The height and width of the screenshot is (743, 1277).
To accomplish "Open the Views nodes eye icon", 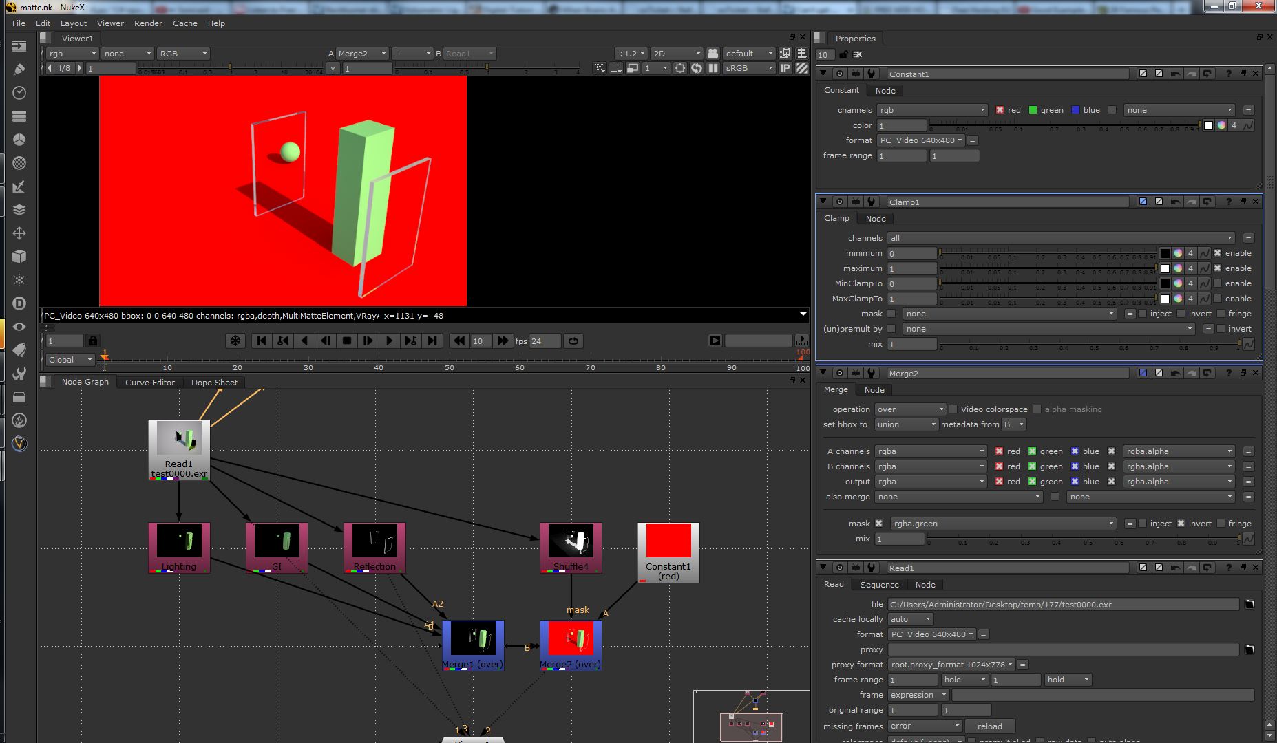I will [19, 327].
